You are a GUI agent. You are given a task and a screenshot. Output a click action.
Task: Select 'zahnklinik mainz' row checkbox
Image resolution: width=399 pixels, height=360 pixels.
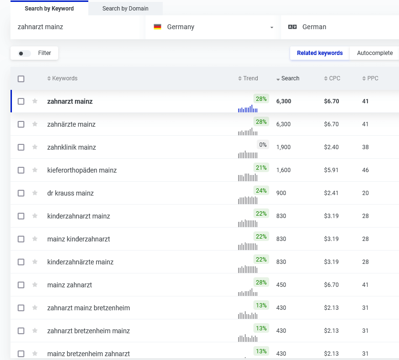(x=21, y=147)
